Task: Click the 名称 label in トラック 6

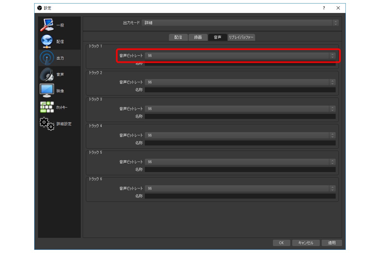Action: pos(139,196)
